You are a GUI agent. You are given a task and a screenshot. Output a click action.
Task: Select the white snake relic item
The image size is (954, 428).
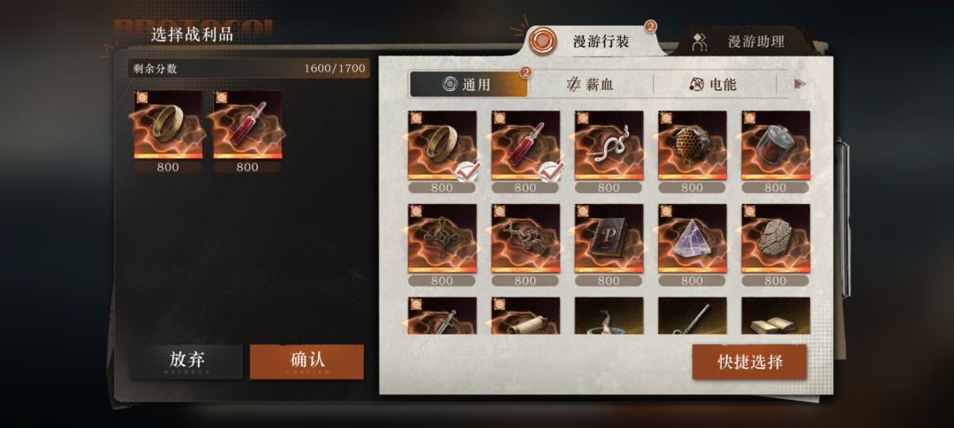pos(609,146)
